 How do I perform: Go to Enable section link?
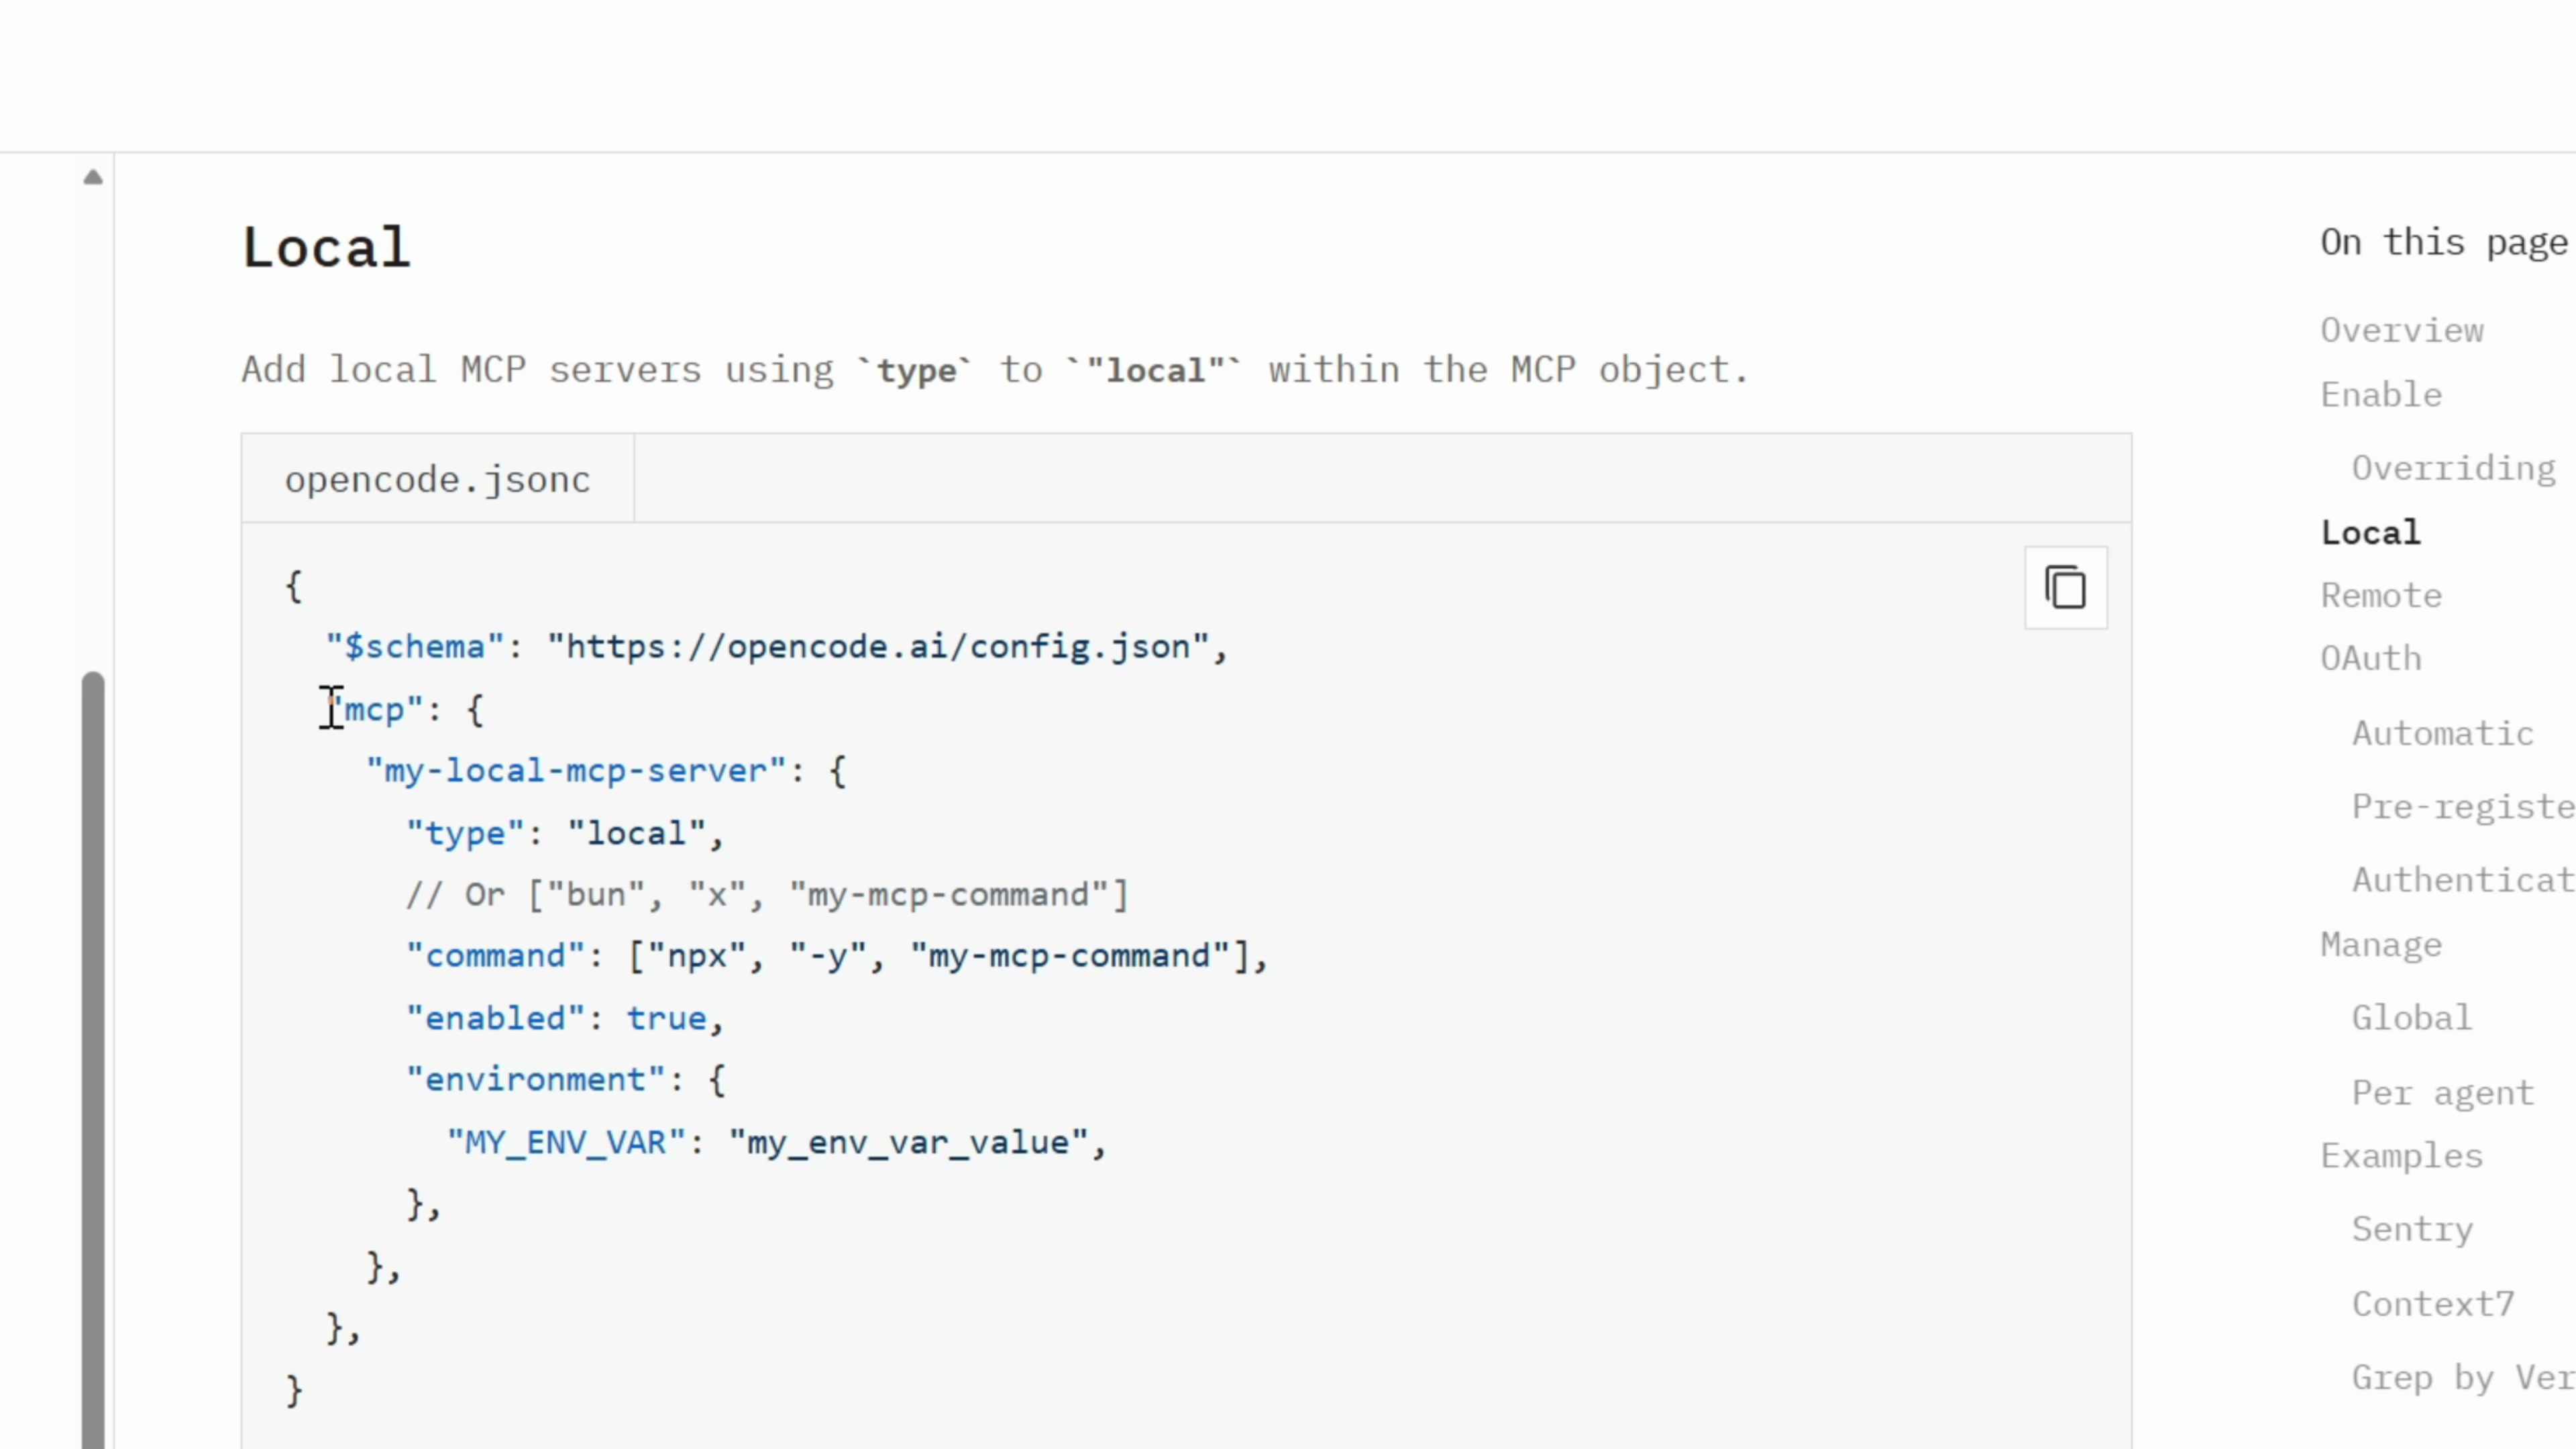coord(2380,395)
